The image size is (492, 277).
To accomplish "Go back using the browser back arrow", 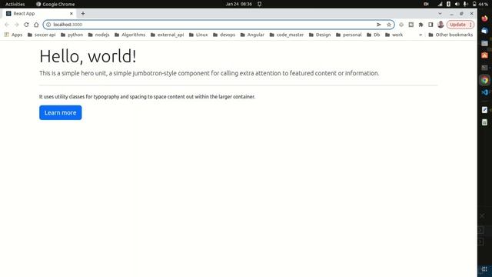I will (x=7, y=25).
